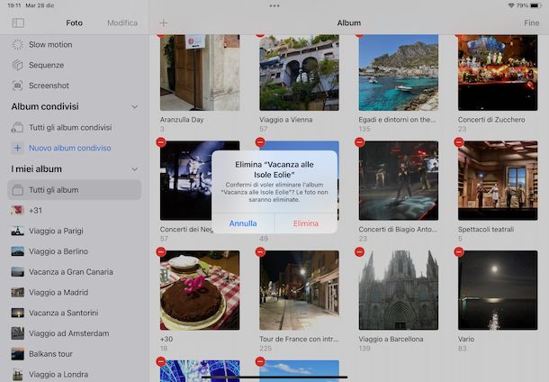The image size is (549, 382).
Task: Confirm deletion with Elimina
Action: tap(306, 223)
